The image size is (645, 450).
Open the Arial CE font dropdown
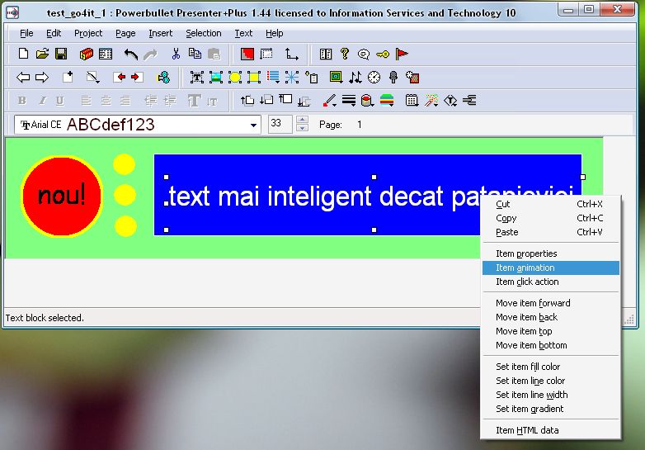254,125
